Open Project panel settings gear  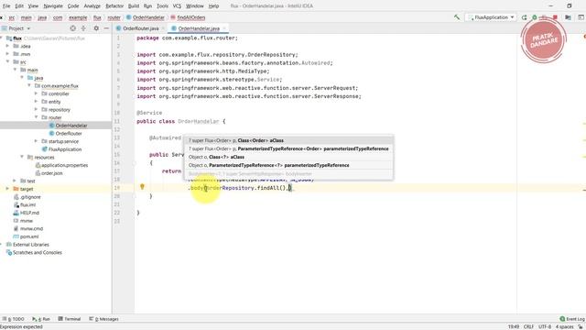[96, 28]
